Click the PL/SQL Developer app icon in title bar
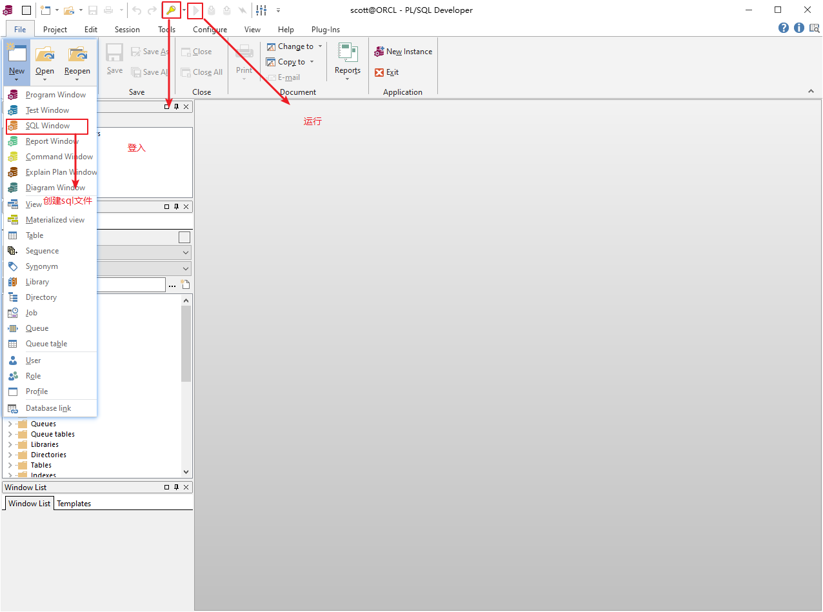This screenshot has height=612, width=823. tap(8, 10)
